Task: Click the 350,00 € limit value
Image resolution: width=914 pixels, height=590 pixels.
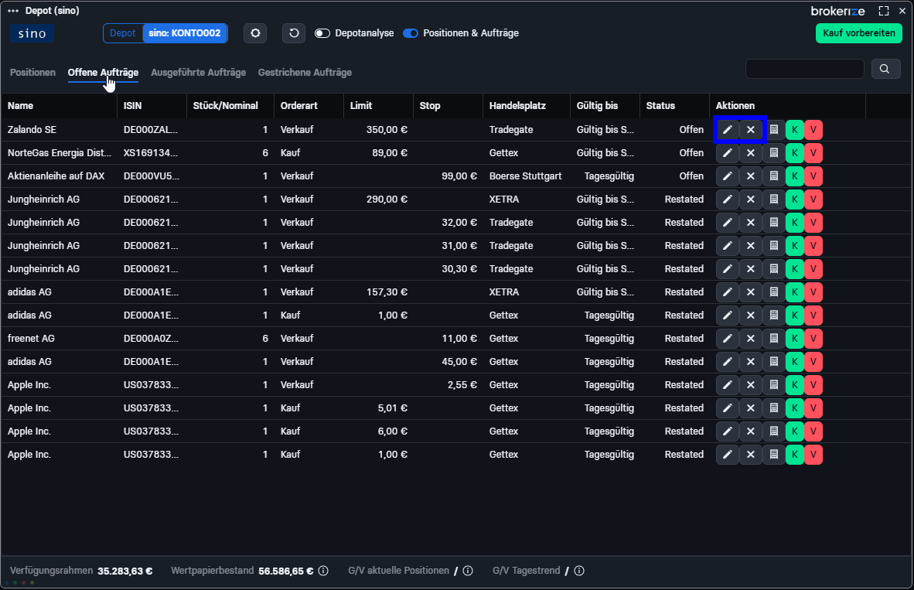Action: [387, 129]
